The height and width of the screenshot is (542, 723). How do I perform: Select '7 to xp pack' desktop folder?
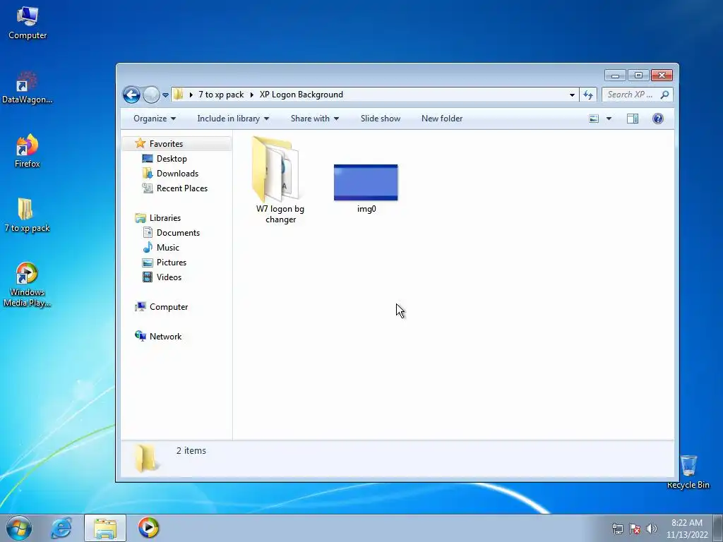(28, 215)
